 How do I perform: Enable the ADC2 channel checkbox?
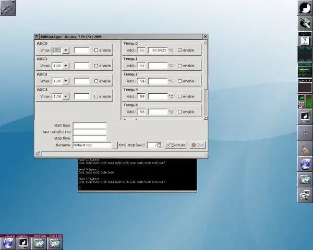(96, 81)
